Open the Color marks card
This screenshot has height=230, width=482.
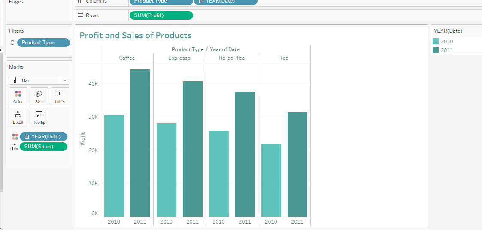click(x=18, y=96)
